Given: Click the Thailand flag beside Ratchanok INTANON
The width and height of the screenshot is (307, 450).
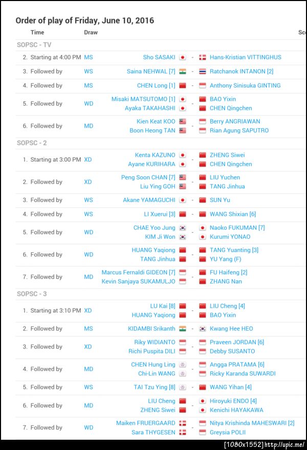Looking at the screenshot, I should tap(203, 72).
